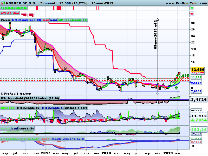Click the green 4,7054 CPM value
This screenshot has height=156, width=208.
click(199, 120)
